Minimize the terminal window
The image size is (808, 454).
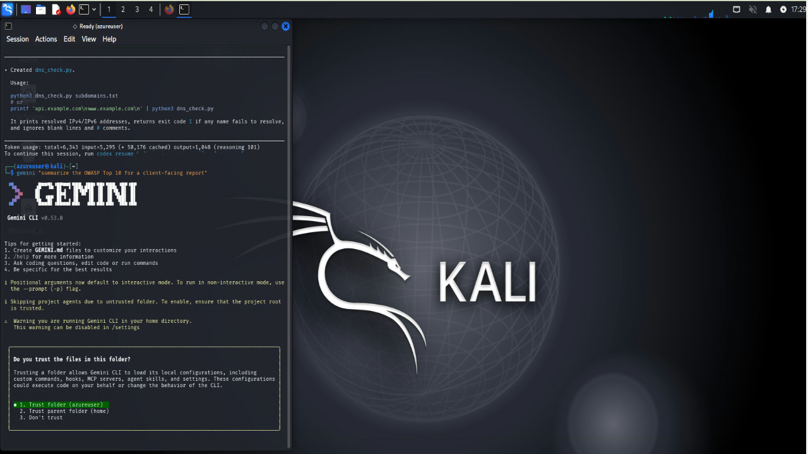[264, 26]
